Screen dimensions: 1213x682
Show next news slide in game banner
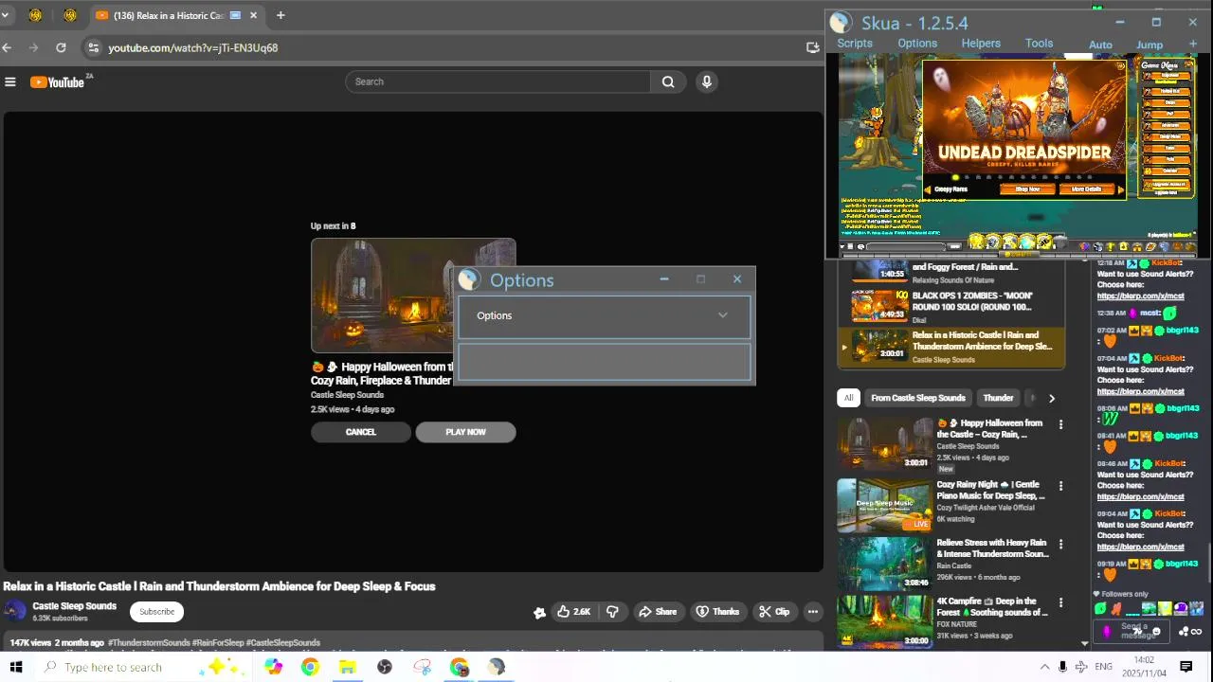point(1120,190)
